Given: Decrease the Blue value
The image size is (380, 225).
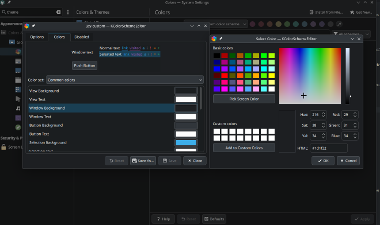Looking at the screenshot, I should pyautogui.click(x=355, y=138).
